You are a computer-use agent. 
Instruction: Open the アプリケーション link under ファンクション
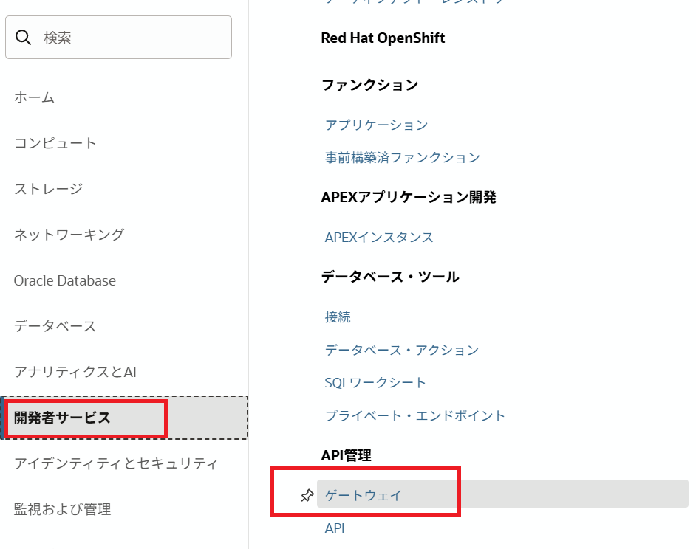(x=377, y=125)
